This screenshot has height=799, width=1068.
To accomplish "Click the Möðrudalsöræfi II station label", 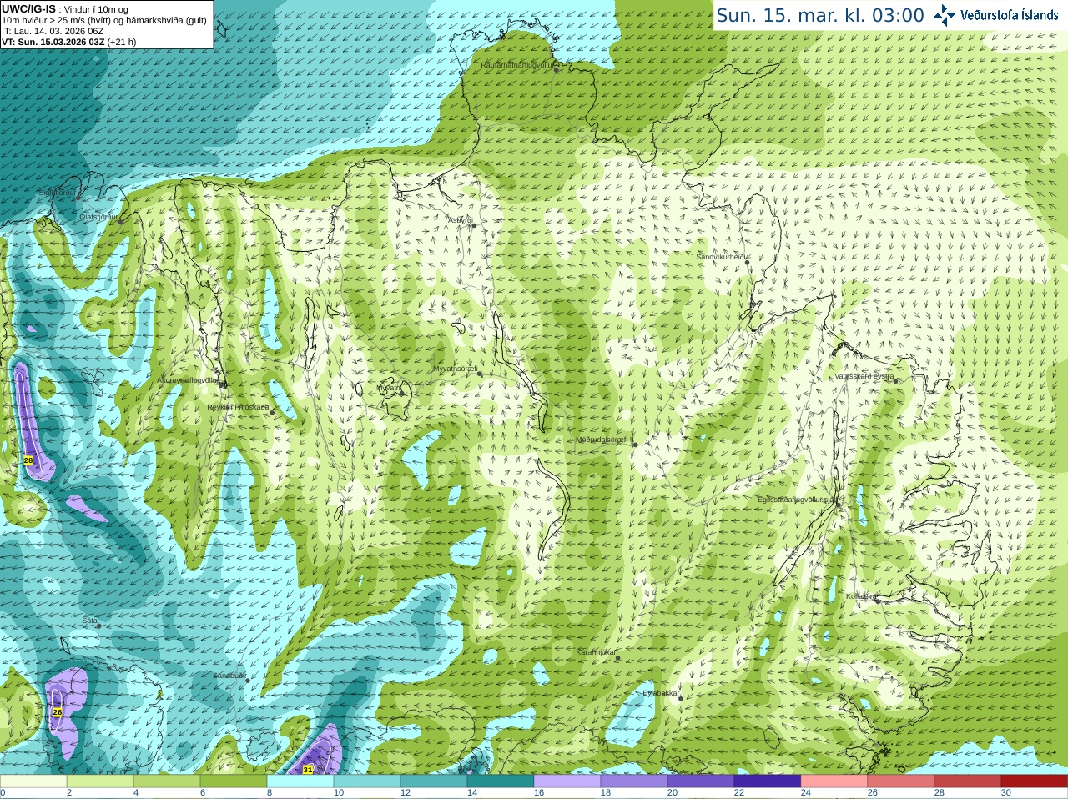I will [x=605, y=440].
